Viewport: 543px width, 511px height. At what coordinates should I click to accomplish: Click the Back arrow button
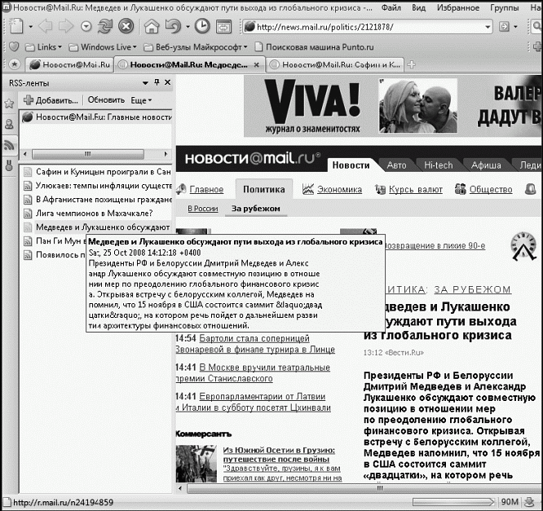tap(46, 26)
